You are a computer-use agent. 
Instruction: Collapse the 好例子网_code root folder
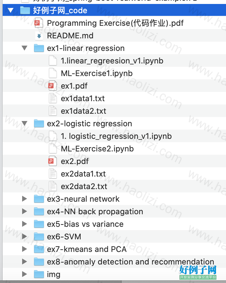coord(11,11)
